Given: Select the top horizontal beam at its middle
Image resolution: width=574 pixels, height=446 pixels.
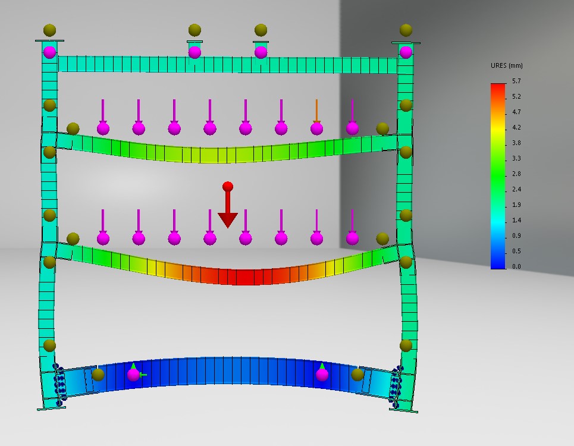Looking at the screenshot, I should click(227, 64).
